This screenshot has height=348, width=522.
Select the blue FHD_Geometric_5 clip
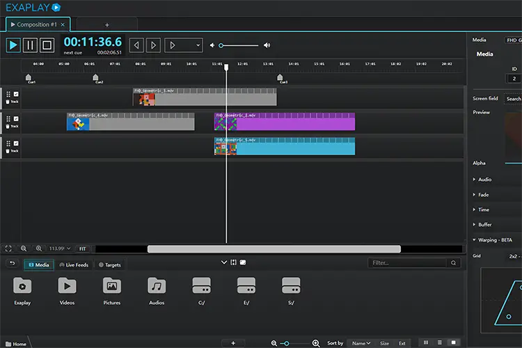(x=285, y=146)
